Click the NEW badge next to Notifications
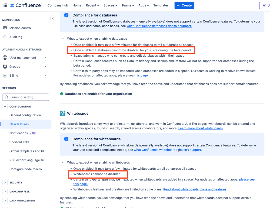The width and height of the screenshot is (270, 208). [x=32, y=133]
